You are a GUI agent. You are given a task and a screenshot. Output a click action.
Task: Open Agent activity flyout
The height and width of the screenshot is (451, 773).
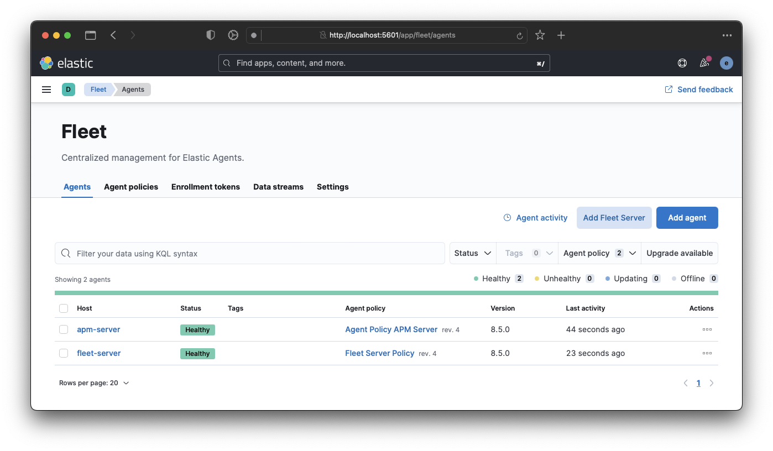coord(535,218)
